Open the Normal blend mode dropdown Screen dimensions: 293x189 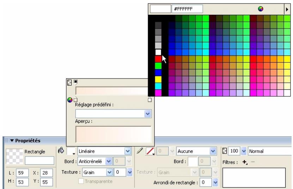point(270,151)
